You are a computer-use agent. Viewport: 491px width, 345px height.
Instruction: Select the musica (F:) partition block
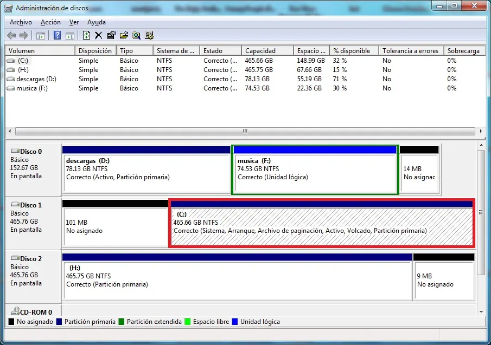tap(315, 170)
